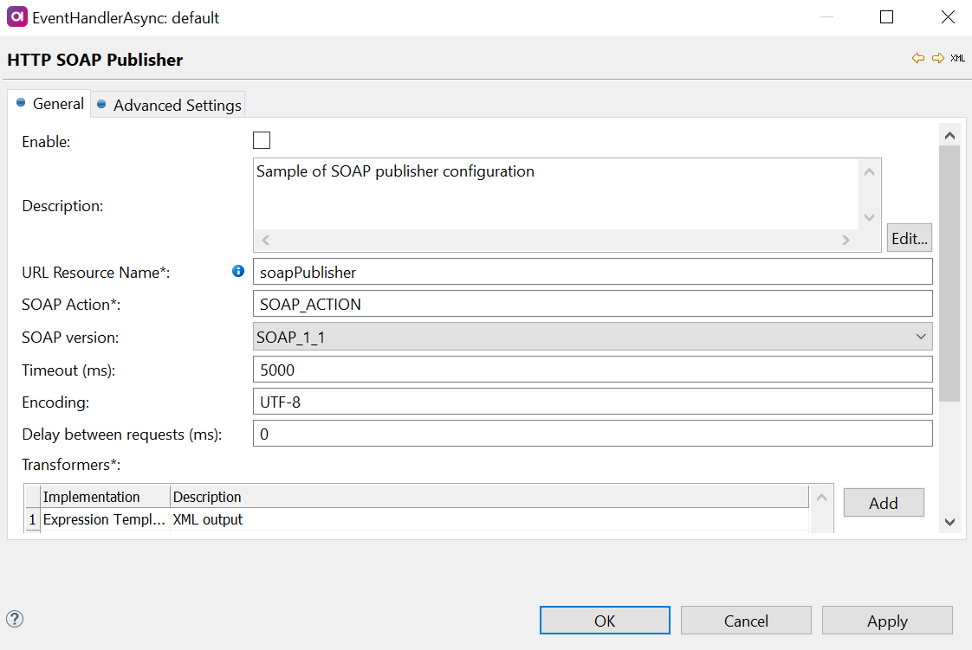The width and height of the screenshot is (972, 650).
Task: Click Add to add a transformer
Action: (883, 503)
